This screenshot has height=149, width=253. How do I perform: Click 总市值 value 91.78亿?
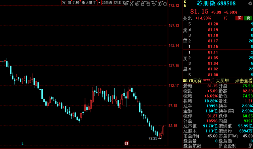[x=210, y=126]
